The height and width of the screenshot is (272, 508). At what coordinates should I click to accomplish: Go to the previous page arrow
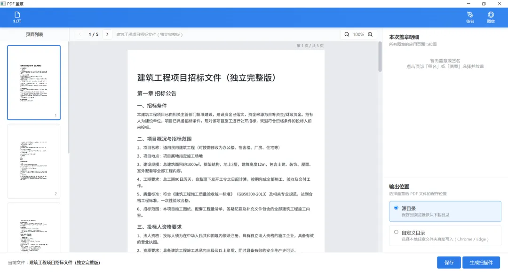pyautogui.click(x=80, y=34)
